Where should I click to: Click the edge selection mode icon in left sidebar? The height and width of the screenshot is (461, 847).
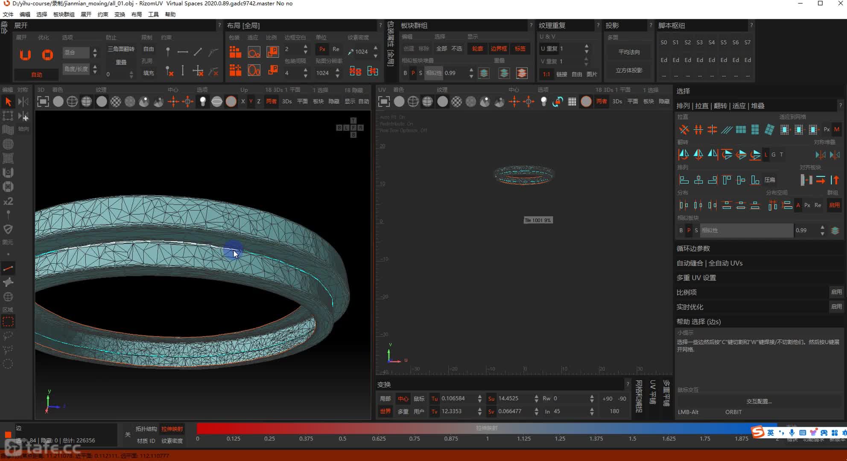tap(8, 268)
